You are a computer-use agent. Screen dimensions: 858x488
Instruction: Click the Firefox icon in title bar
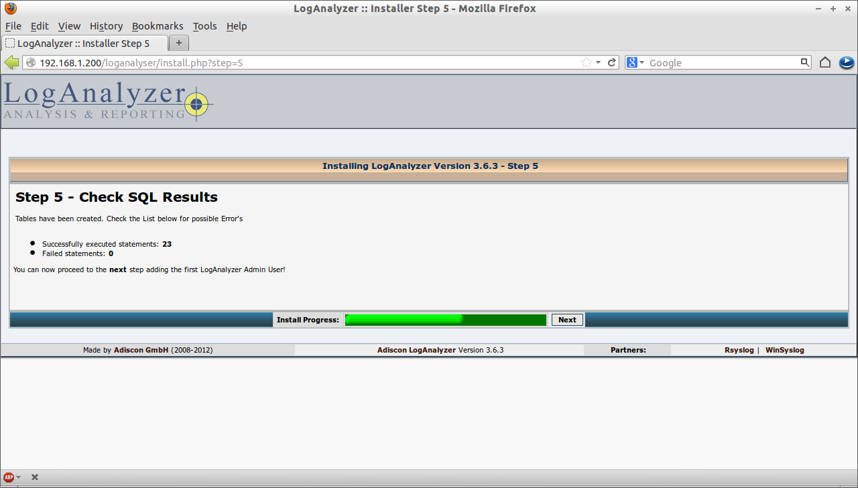(10, 9)
